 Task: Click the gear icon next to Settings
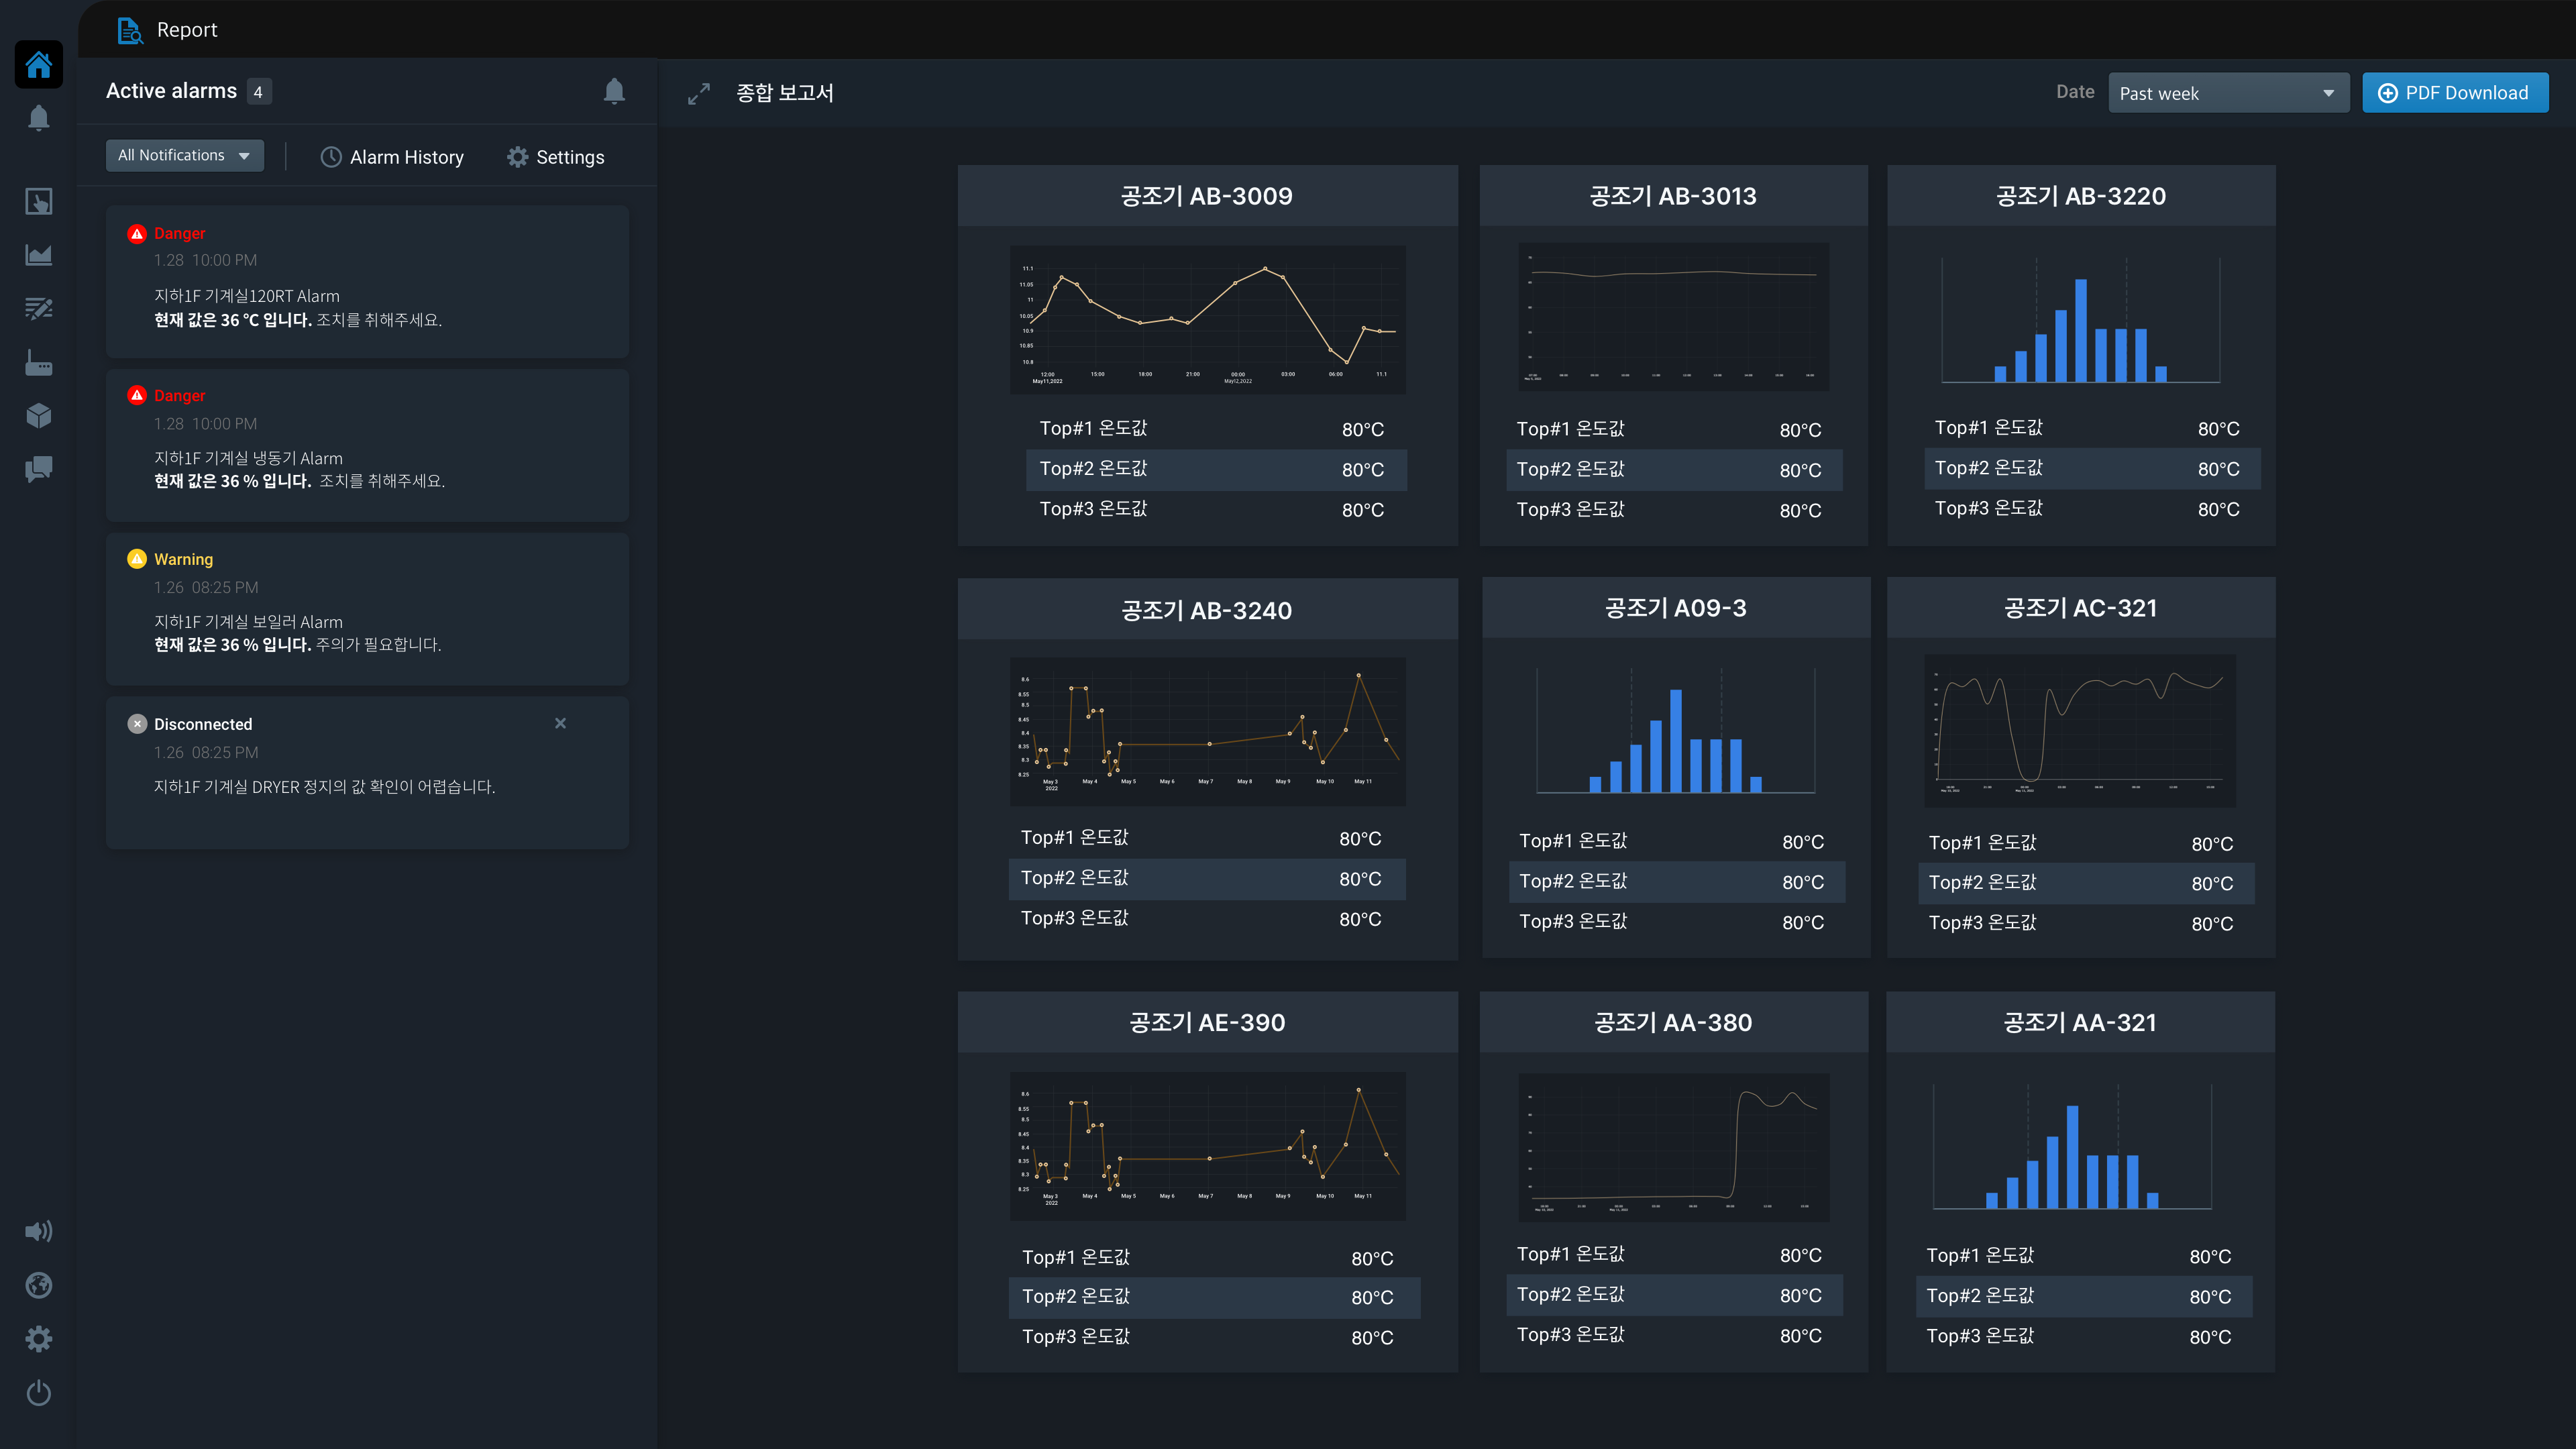coord(517,157)
